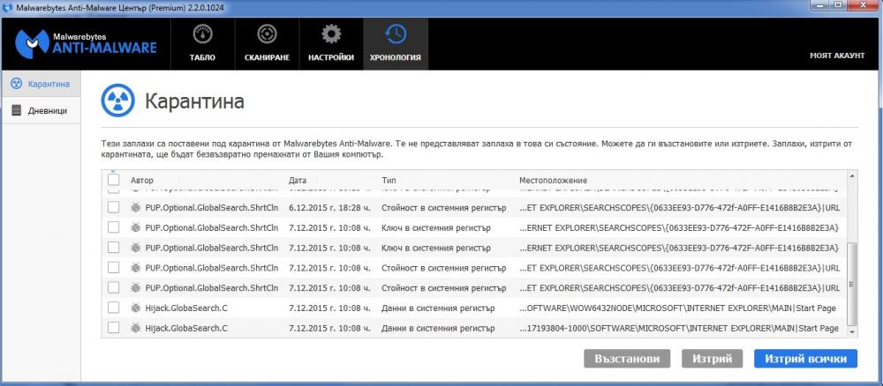883x386 pixels.
Task: Open Дневници logs in the left sidebar
Action: [x=41, y=110]
